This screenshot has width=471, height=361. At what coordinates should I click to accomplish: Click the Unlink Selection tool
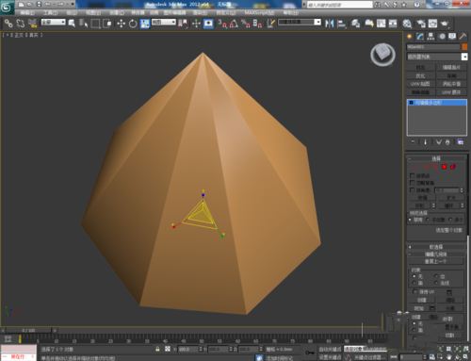(21, 24)
